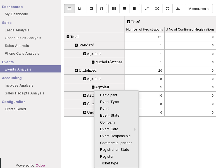Screen dimensions: 219x168
Task: Click the horizontal rows heat map icon
Action: point(124,9)
